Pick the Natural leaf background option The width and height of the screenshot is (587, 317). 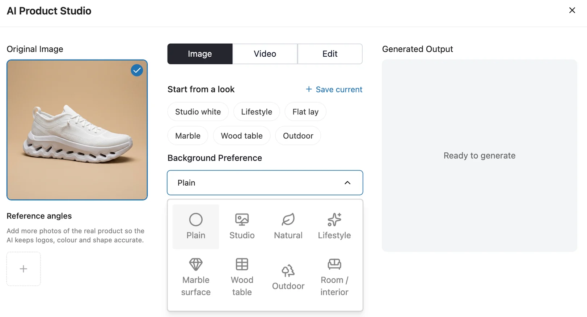[288, 227]
